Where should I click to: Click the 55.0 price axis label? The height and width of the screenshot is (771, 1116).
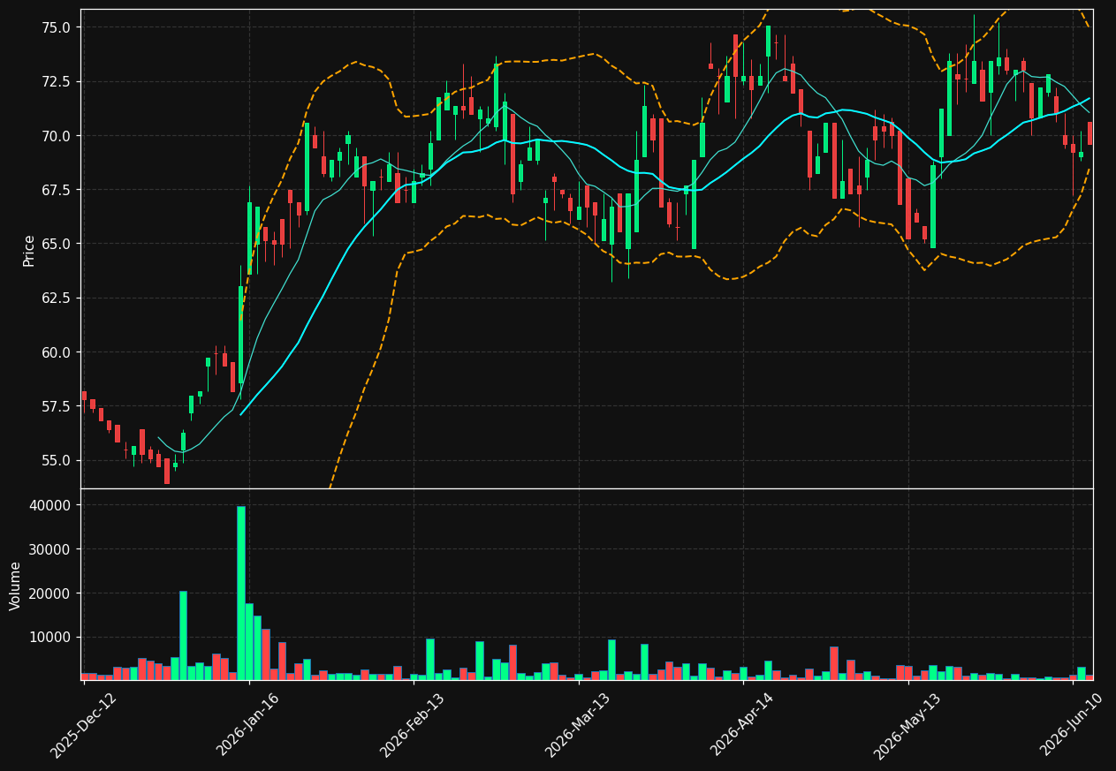tap(56, 461)
